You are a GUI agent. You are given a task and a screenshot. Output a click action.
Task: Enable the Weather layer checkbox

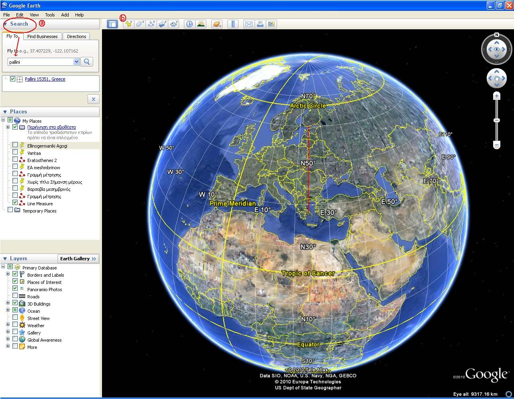coord(15,325)
